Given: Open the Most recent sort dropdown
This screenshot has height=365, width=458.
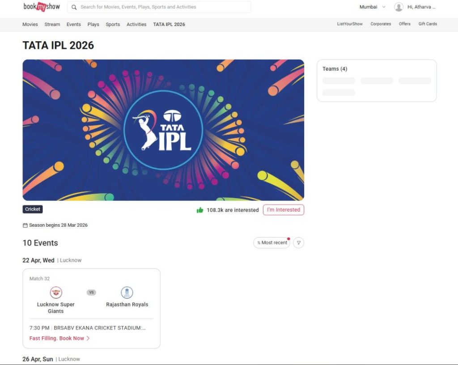Looking at the screenshot, I should [271, 242].
